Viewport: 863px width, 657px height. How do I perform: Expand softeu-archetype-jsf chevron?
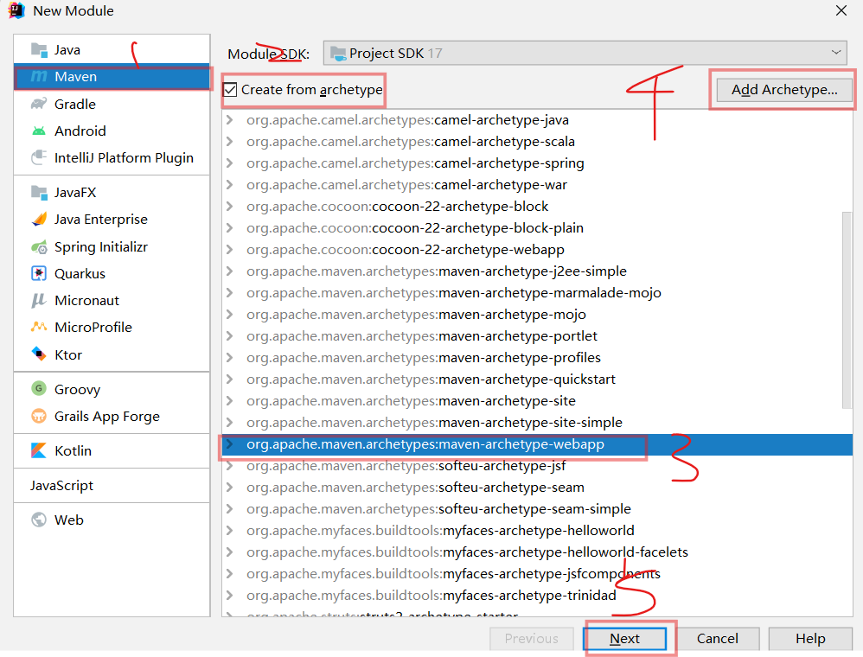point(230,466)
